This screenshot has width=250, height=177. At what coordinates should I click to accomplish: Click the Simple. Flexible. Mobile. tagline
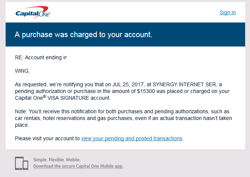tap(57, 160)
